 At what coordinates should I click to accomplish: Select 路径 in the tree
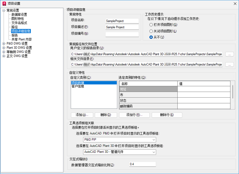pos(15,27)
